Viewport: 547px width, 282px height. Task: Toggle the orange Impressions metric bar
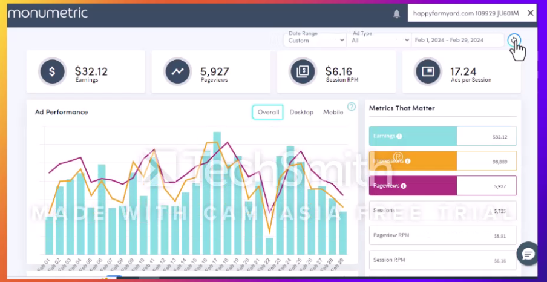pyautogui.click(x=443, y=161)
